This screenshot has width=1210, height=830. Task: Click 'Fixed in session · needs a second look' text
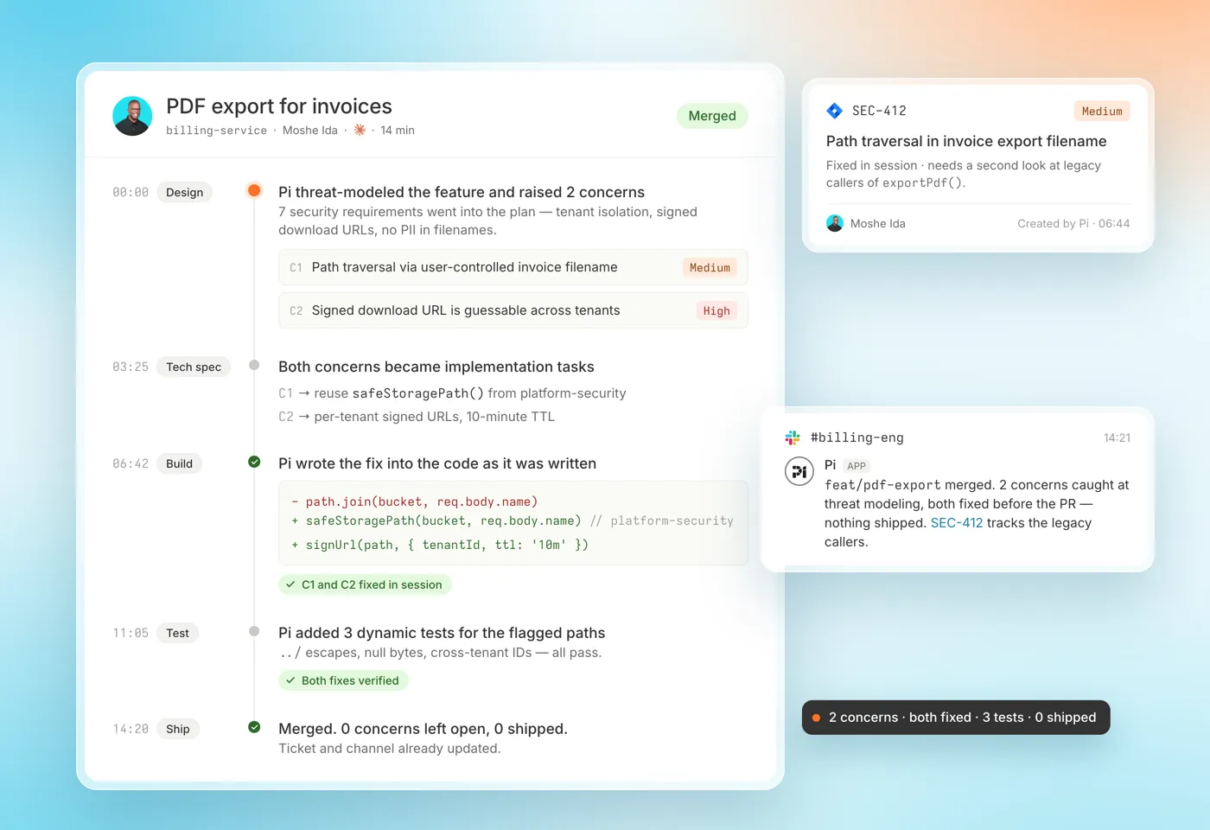tap(964, 174)
